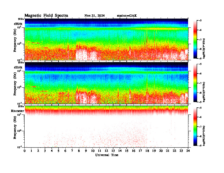Click the dD/dt spectrogram plot
The image size is (224, 173).
[106, 83]
